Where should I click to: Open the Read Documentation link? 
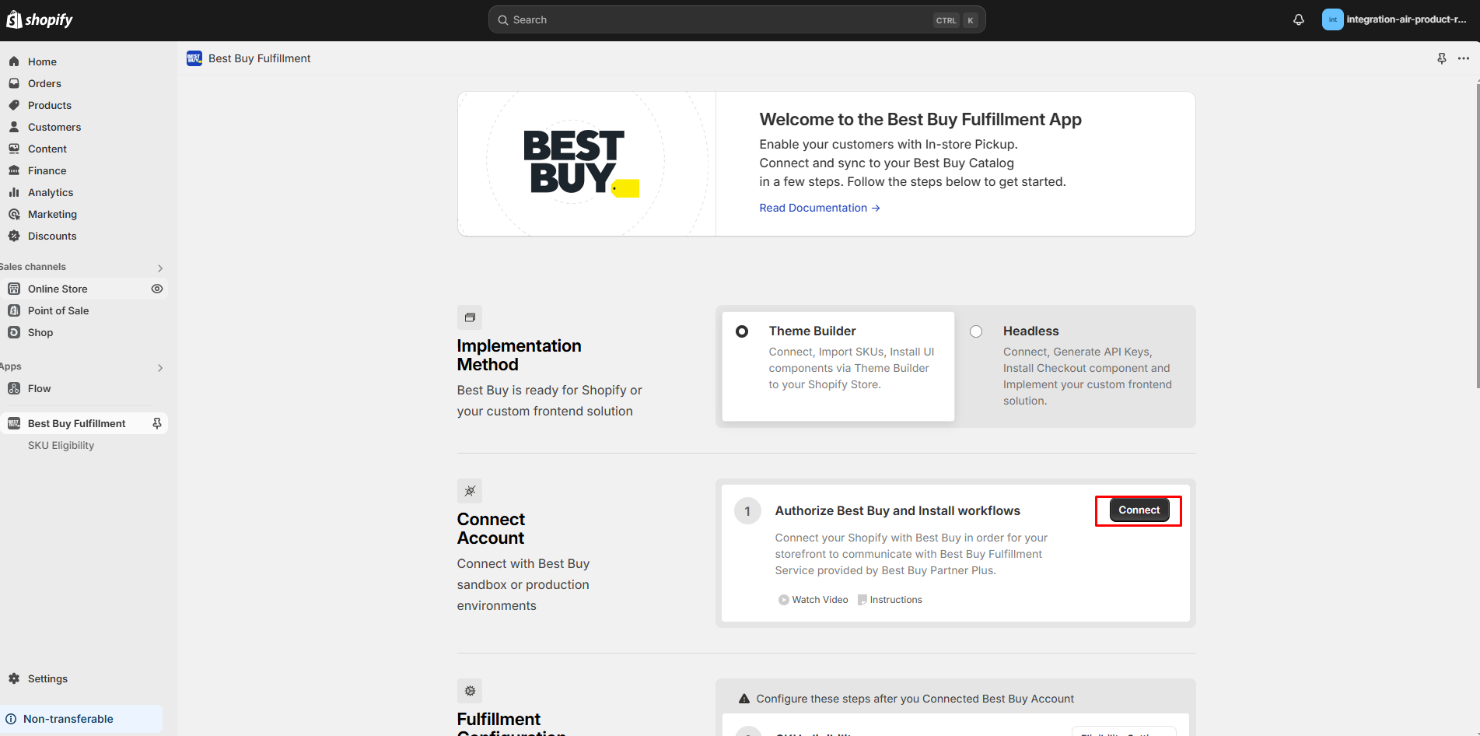click(819, 208)
